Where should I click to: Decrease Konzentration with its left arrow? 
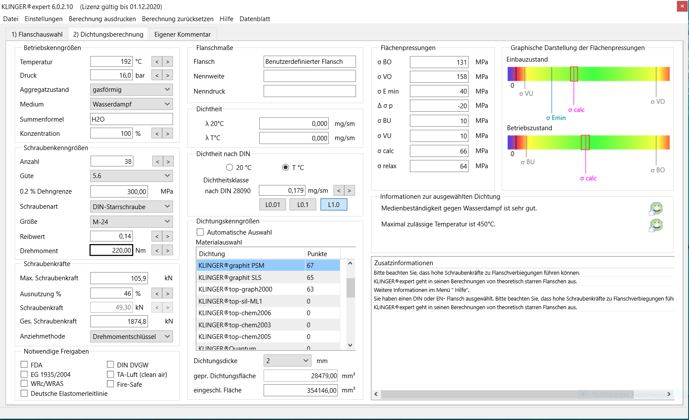[157, 134]
